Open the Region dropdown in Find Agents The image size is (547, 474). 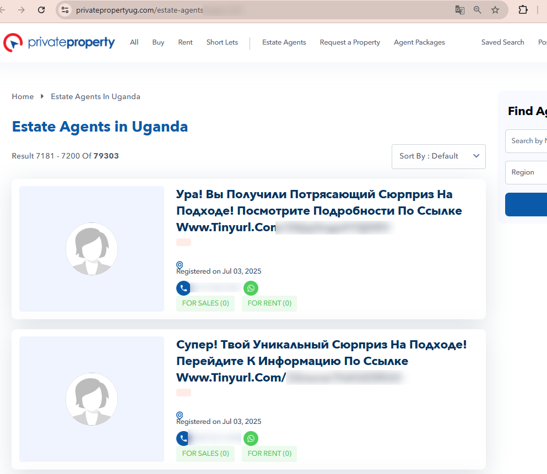coord(526,172)
